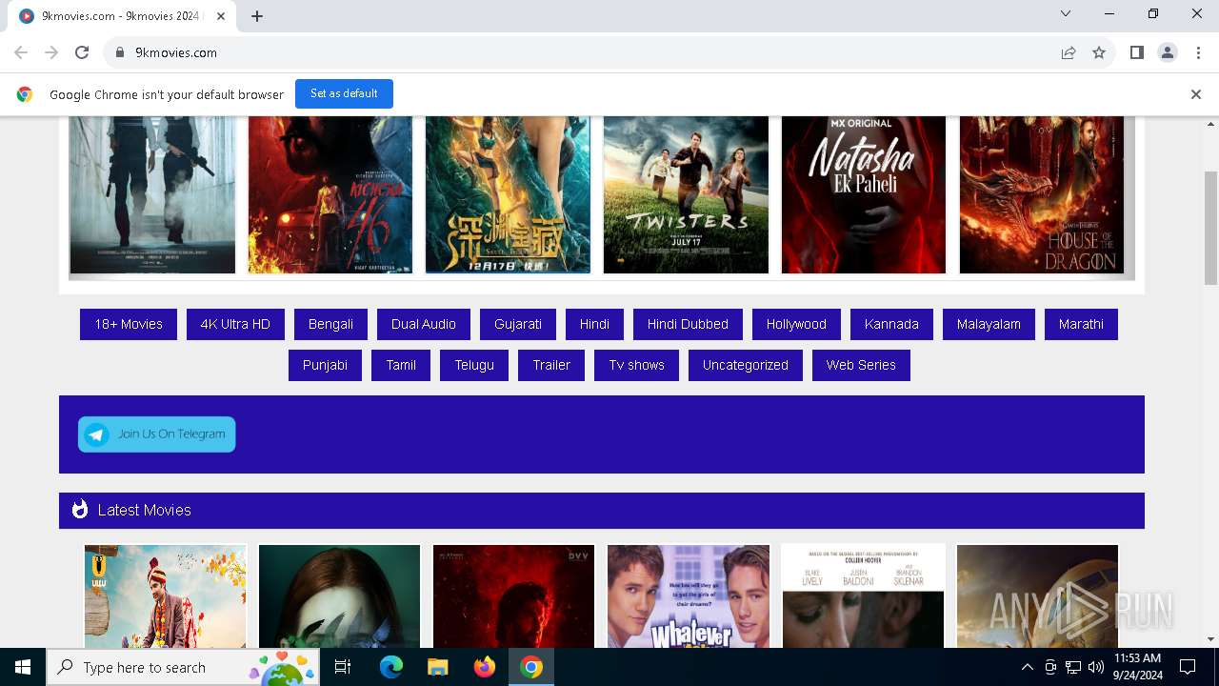
Task: Open the Blake Lively movie thumbnail
Action: [864, 596]
